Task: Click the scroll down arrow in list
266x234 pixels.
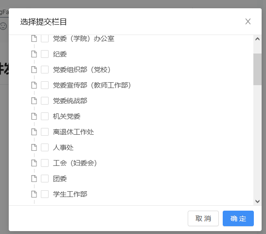Action: [x=257, y=201]
